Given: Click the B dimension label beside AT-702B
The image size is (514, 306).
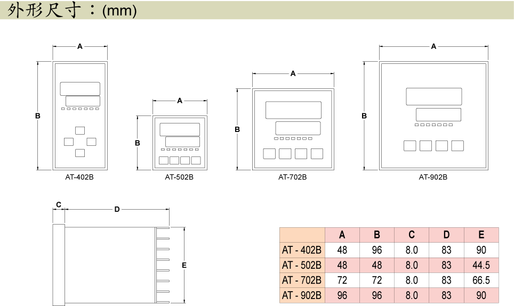Looking at the screenshot, I should [x=237, y=130].
